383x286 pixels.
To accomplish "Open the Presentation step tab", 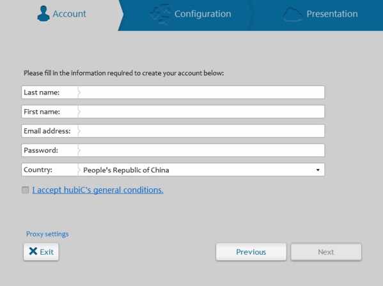I will pos(317,15).
